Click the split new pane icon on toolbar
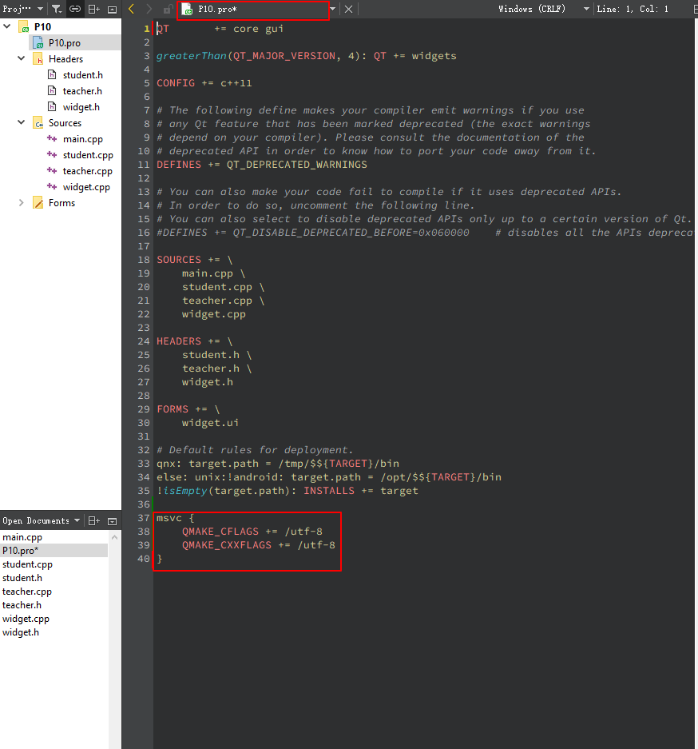This screenshot has width=698, height=749. (x=93, y=9)
